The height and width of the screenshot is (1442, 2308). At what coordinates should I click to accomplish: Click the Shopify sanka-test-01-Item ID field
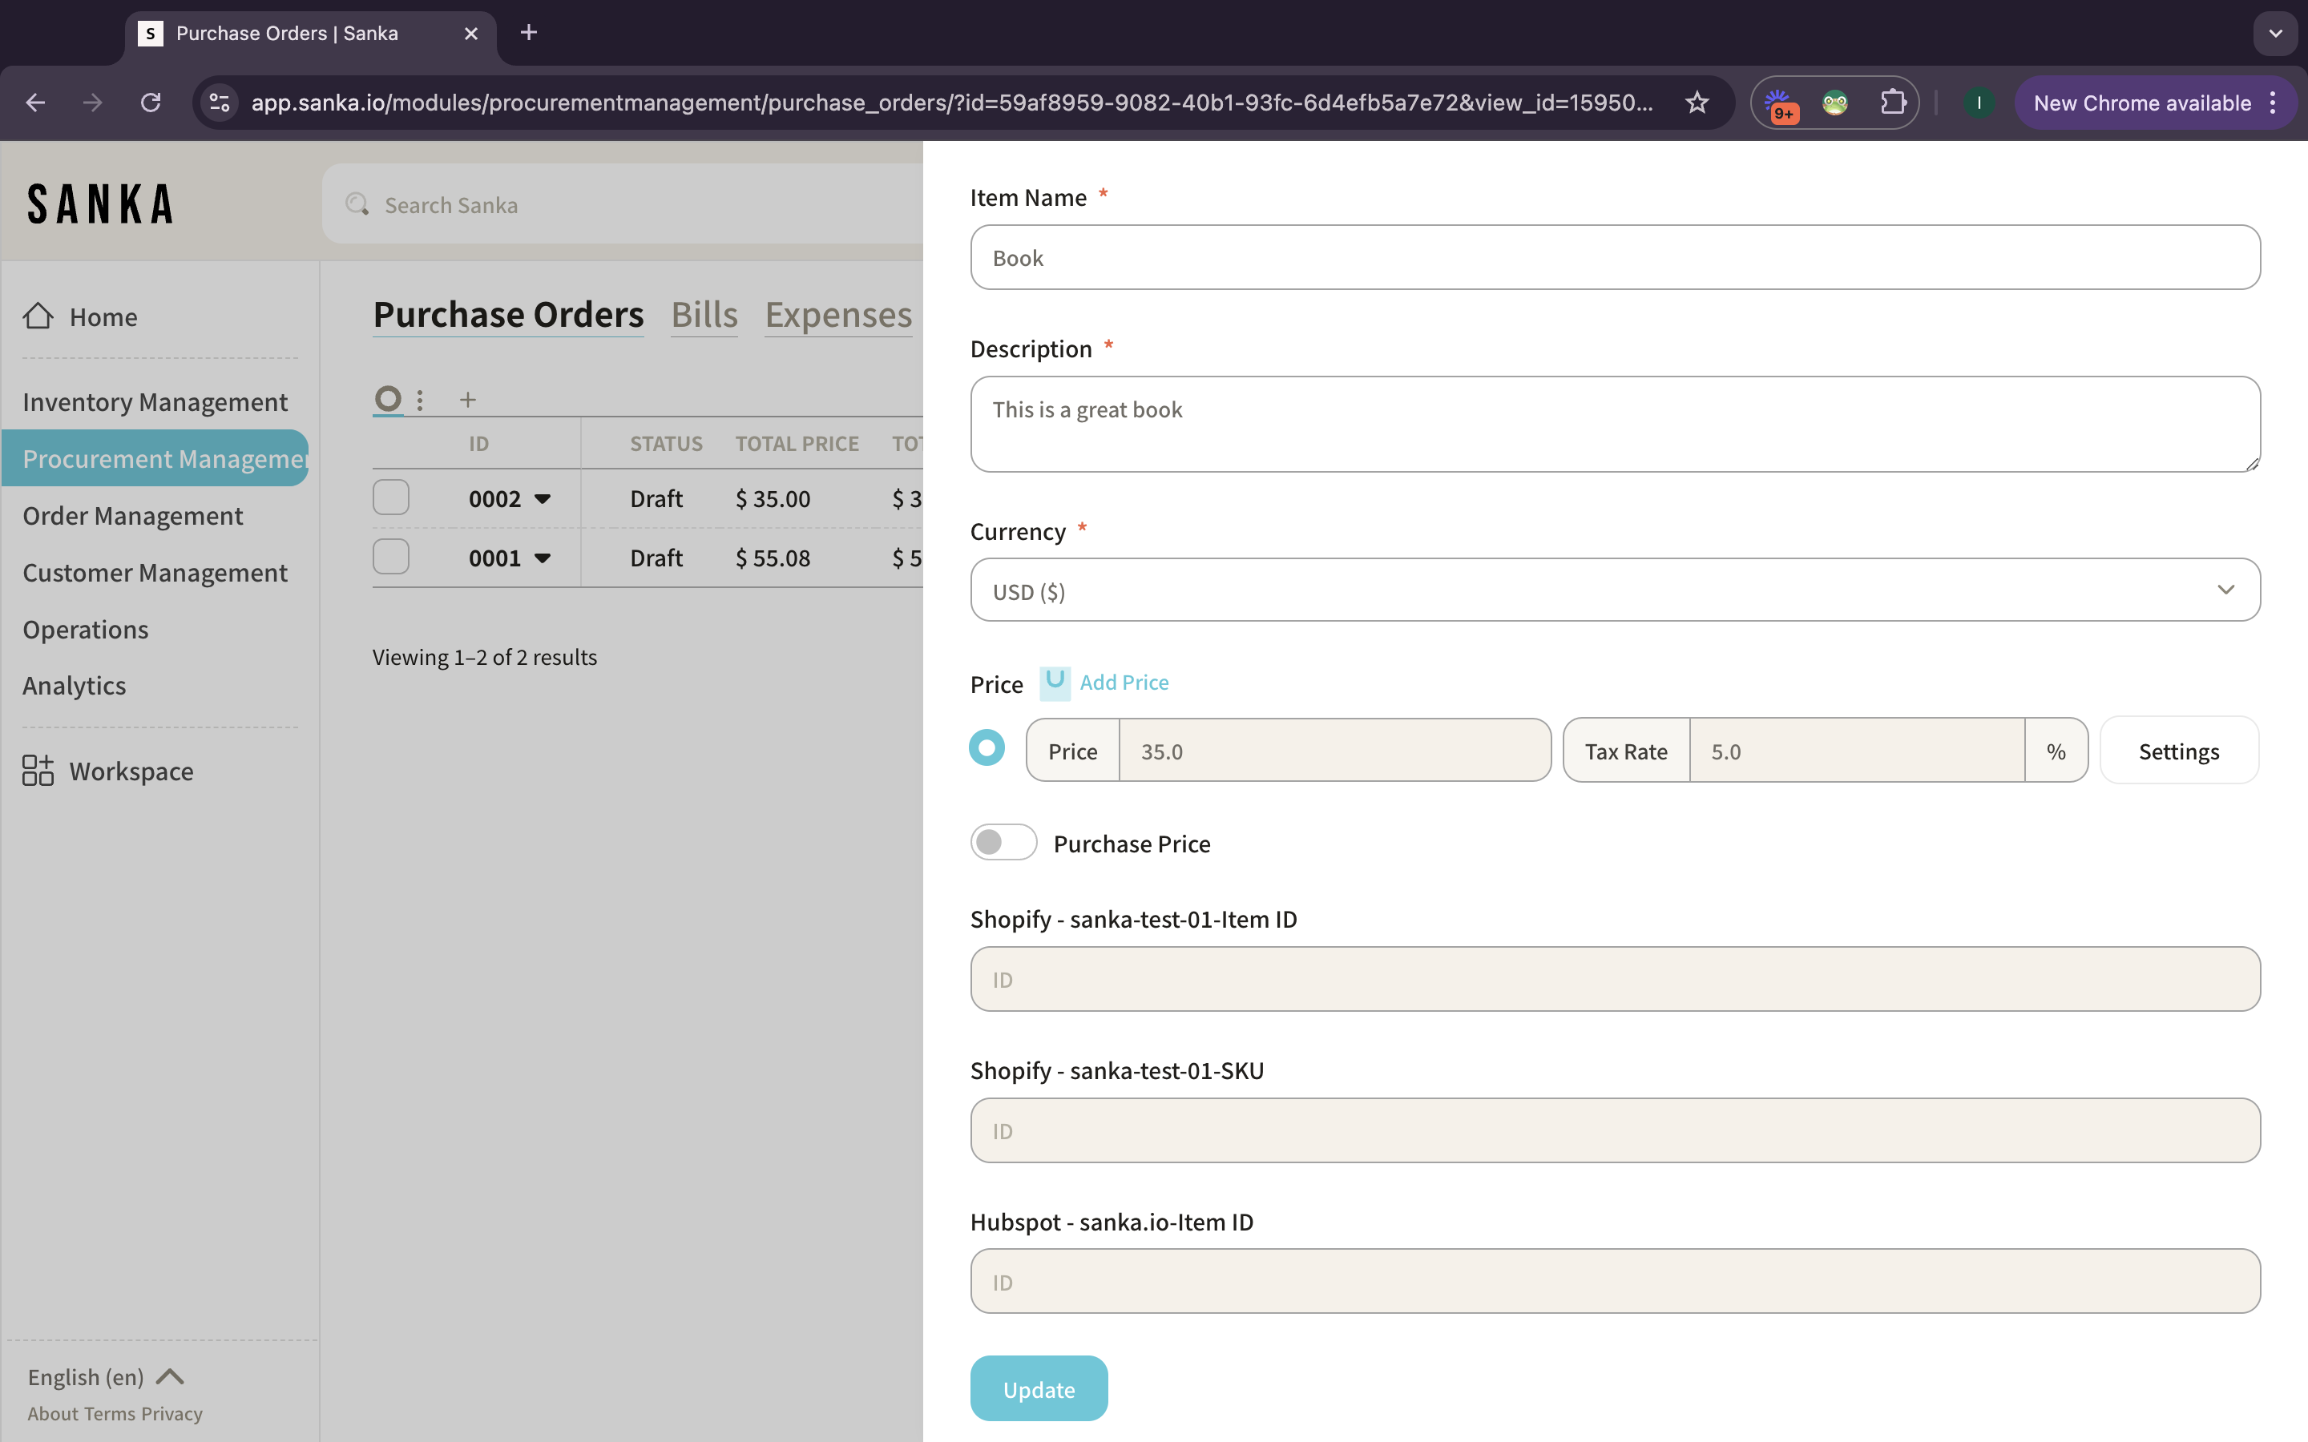click(x=1615, y=978)
